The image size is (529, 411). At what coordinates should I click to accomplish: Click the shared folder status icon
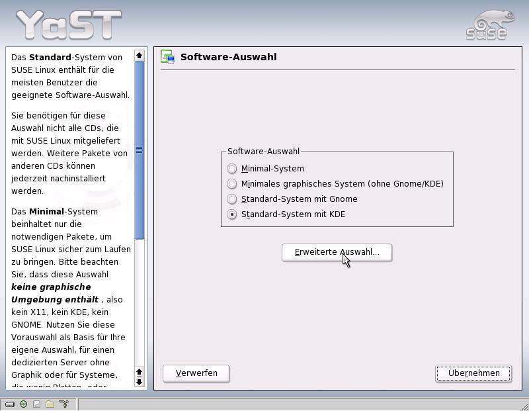[x=50, y=404]
